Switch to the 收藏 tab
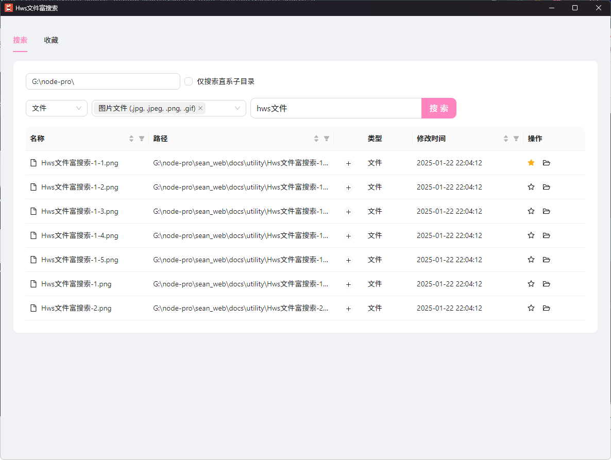This screenshot has height=460, width=611. tap(51, 40)
